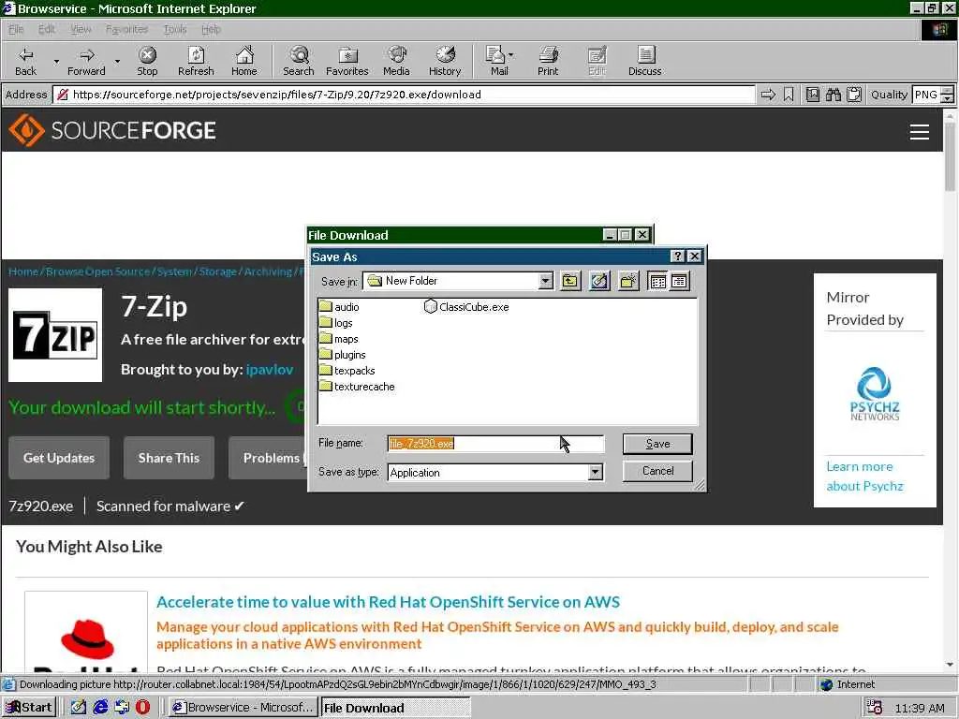Select the texturecache folder

(x=357, y=387)
